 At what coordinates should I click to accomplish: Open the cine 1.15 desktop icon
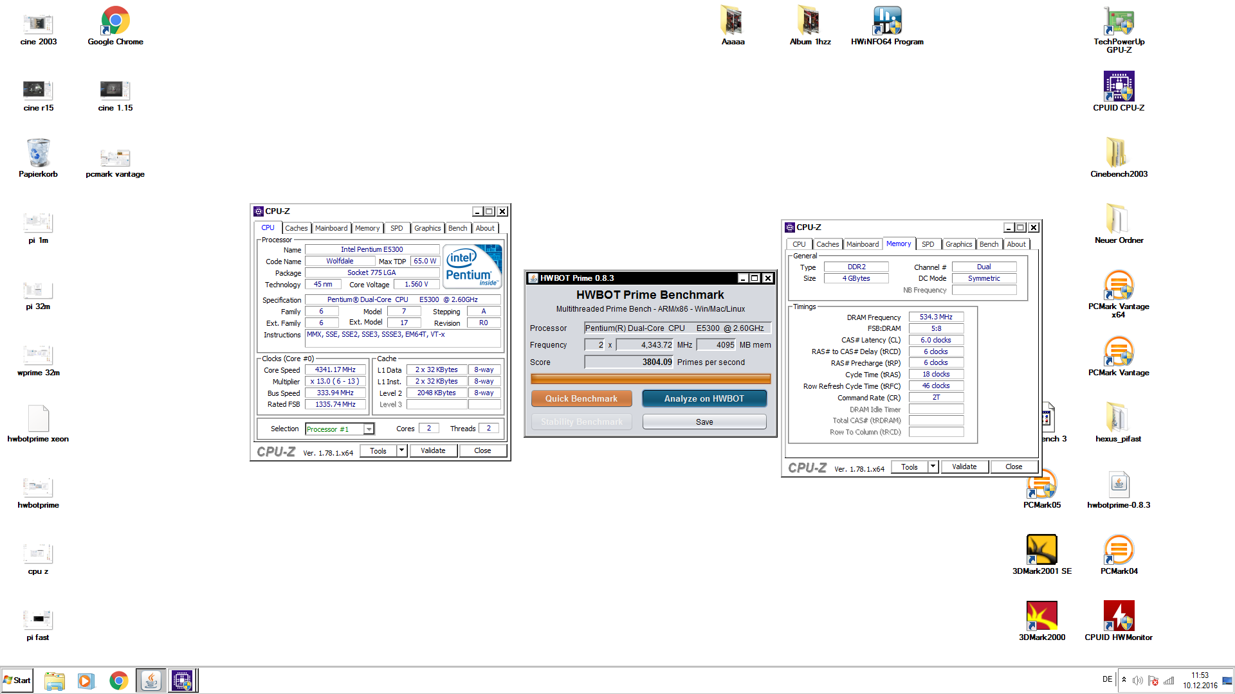click(115, 94)
